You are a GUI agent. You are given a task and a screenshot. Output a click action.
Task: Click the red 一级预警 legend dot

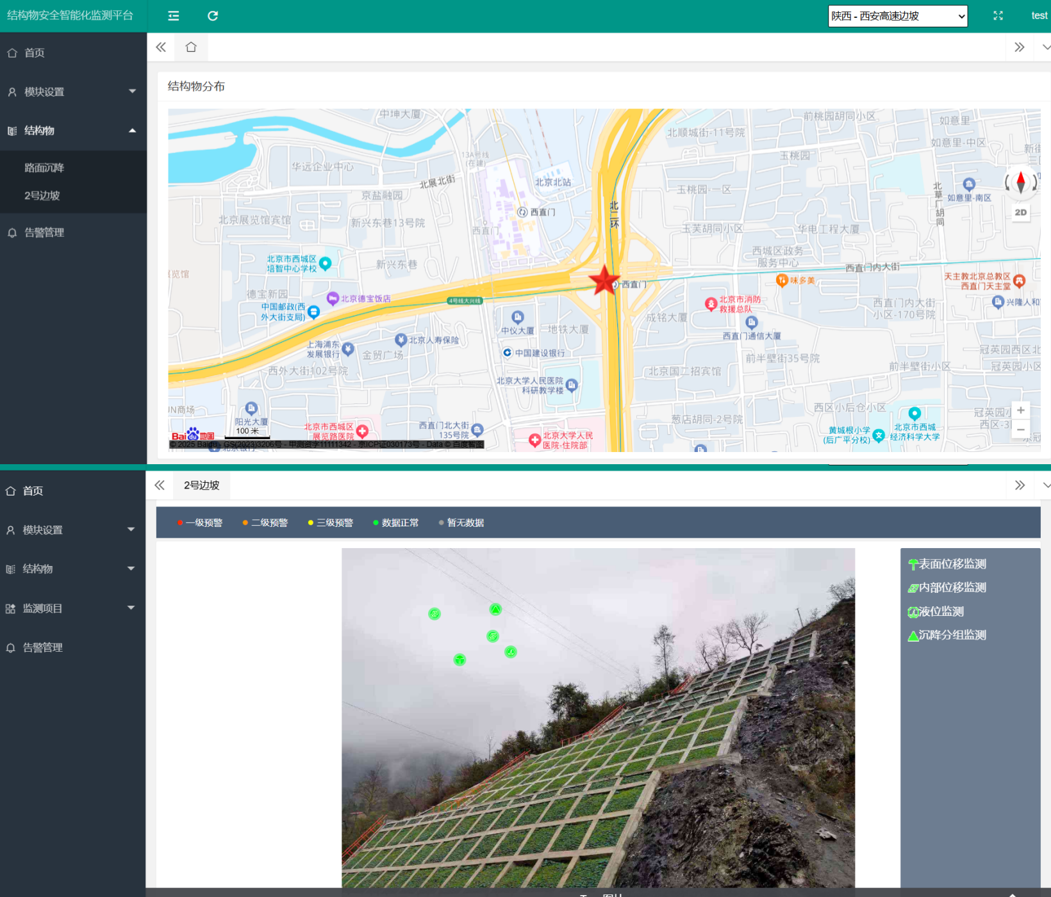pos(180,523)
